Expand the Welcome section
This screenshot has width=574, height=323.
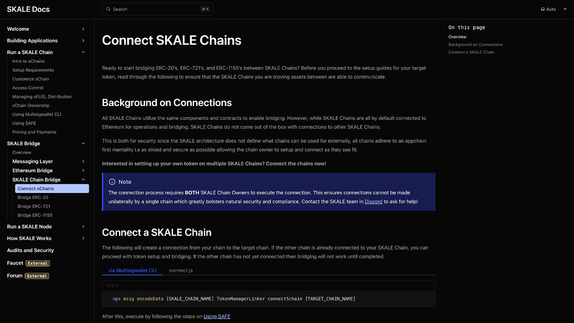coord(83,29)
